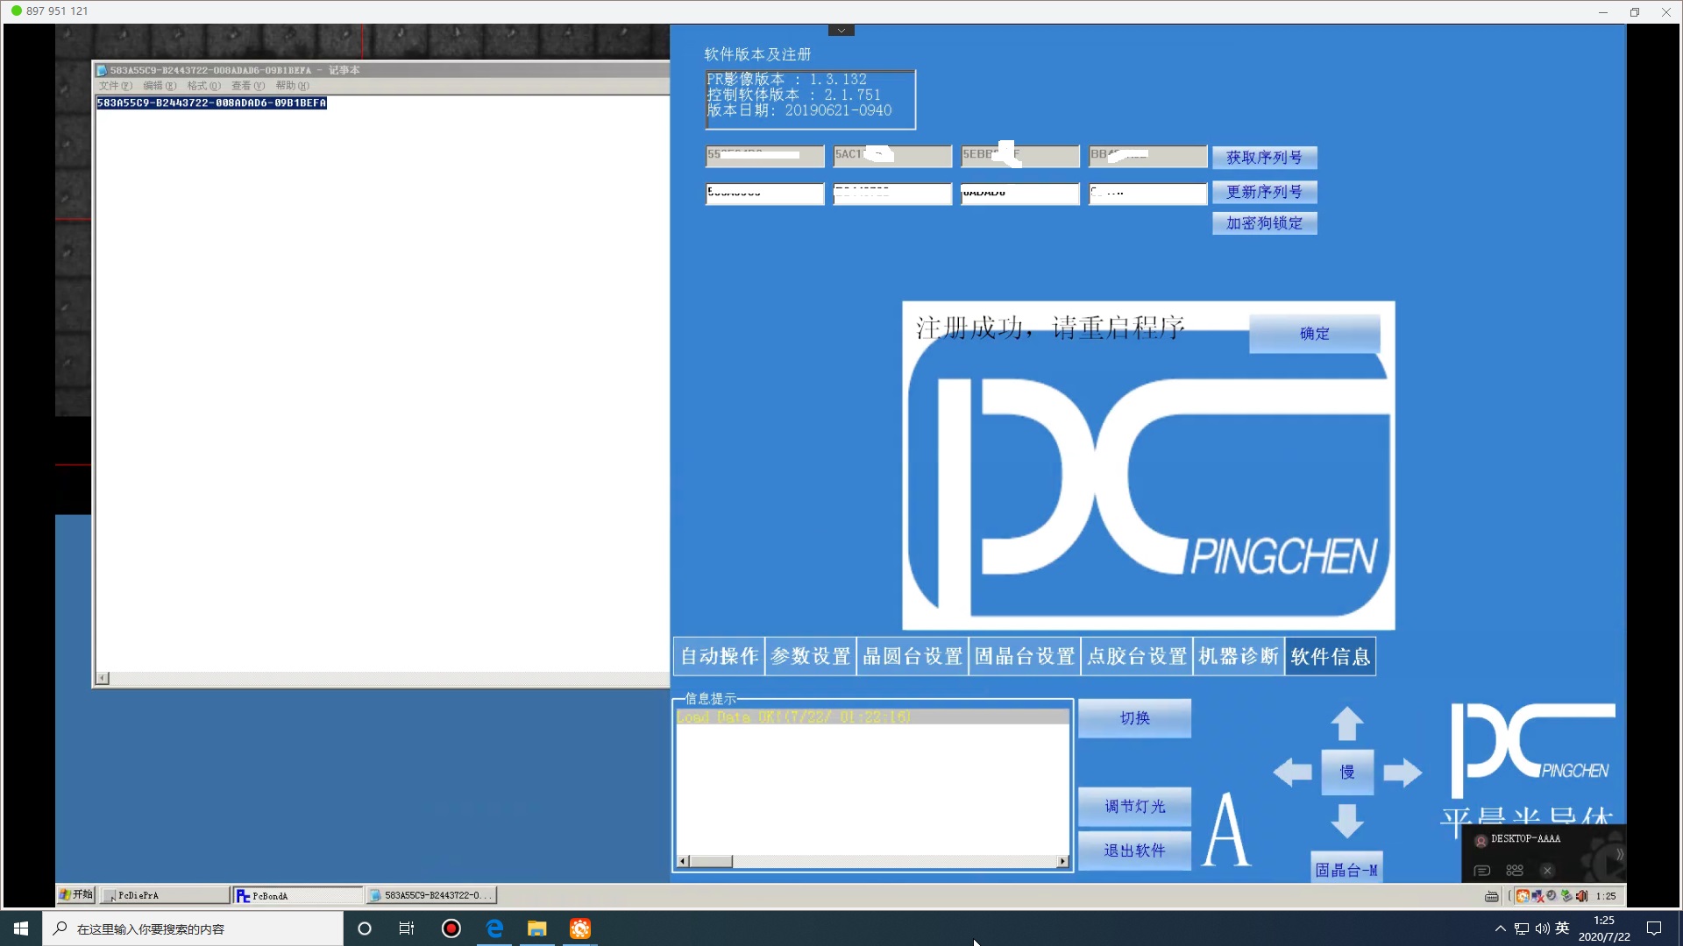1683x946 pixels.
Task: Open chat icon in DESKTOP-AAAA panel
Action: click(1482, 871)
